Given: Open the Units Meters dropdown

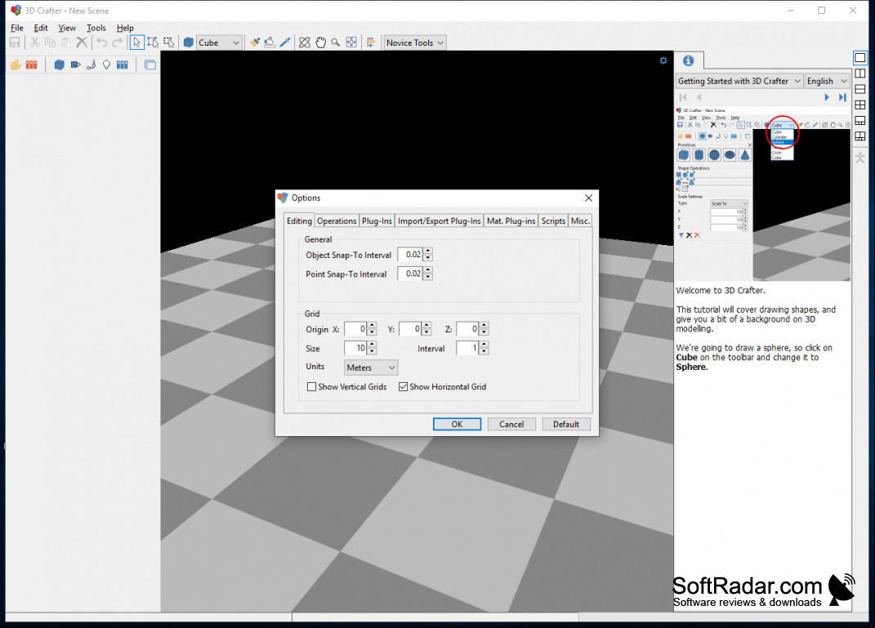Looking at the screenshot, I should pyautogui.click(x=370, y=367).
